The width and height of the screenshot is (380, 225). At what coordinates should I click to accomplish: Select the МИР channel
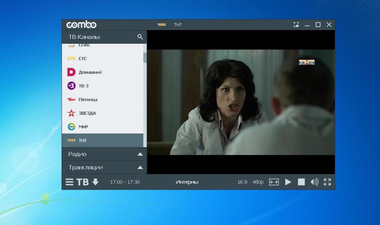102,126
